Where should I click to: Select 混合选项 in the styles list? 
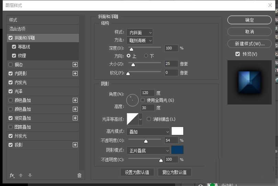pyautogui.click(x=18, y=29)
